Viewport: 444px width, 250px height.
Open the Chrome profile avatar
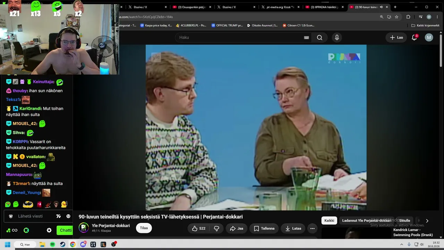tap(429, 17)
